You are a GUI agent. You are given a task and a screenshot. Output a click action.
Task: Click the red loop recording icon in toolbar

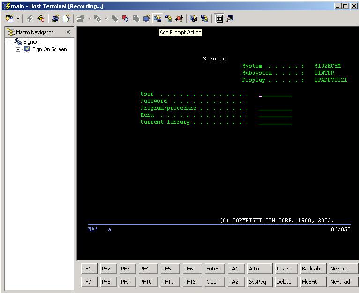click(179, 18)
